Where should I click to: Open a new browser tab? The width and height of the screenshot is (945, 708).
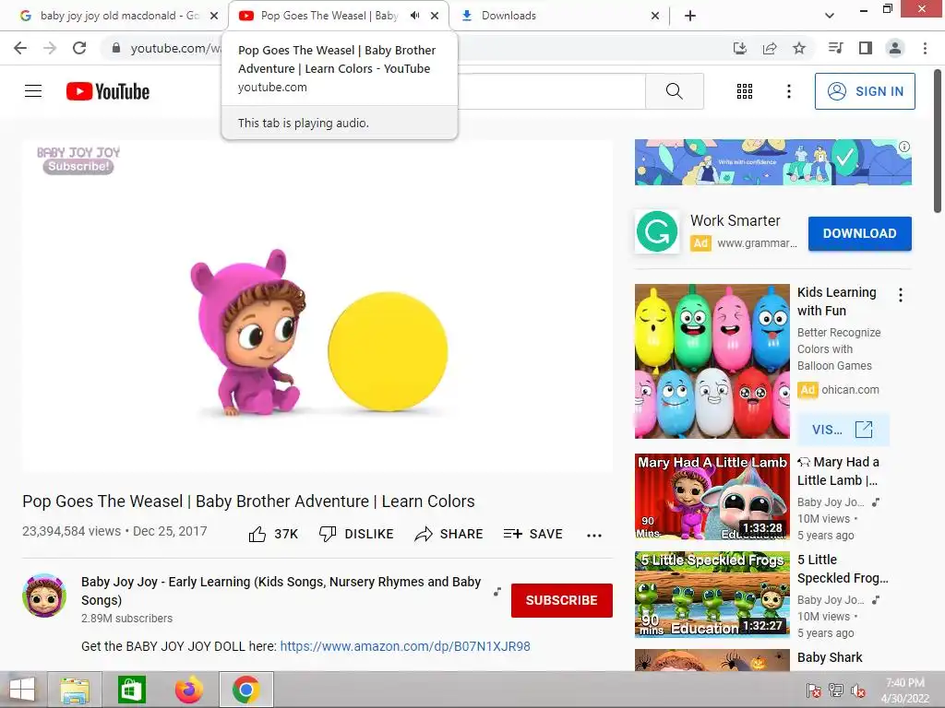point(690,16)
